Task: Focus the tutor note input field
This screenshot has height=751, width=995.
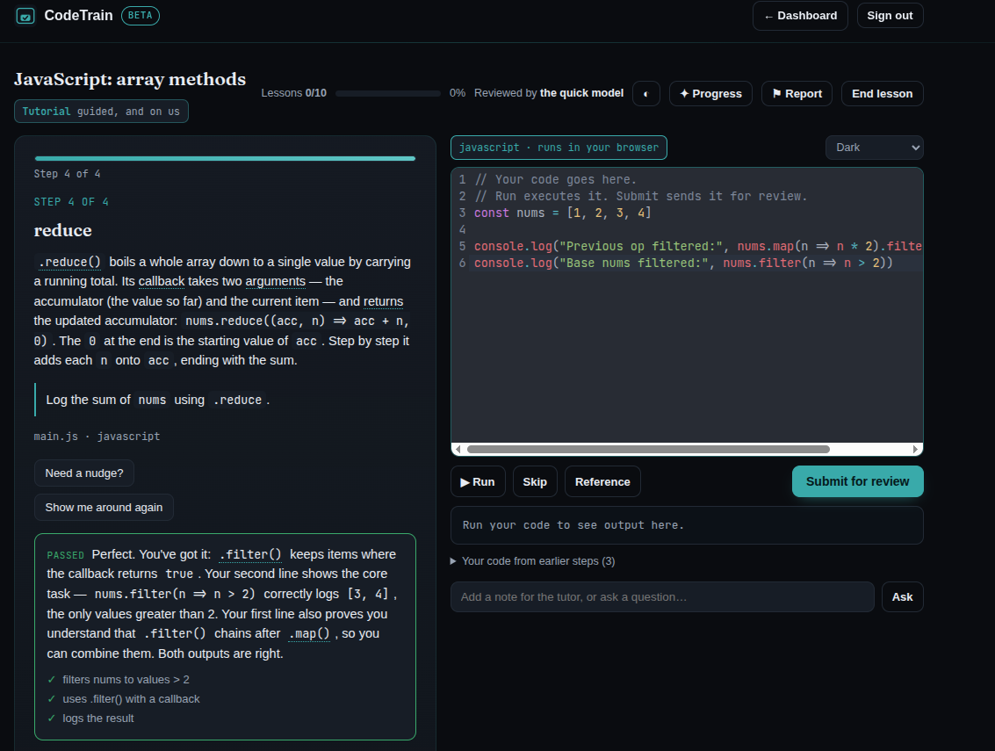Action: tap(662, 596)
